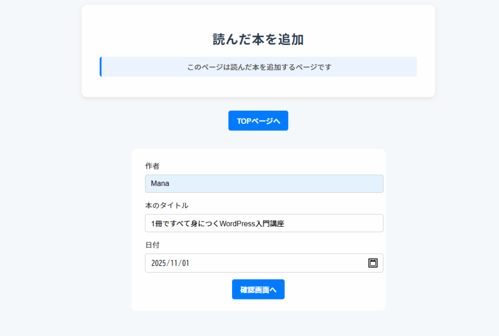
Task: Select the day segment 01 in date field
Action: 185,263
